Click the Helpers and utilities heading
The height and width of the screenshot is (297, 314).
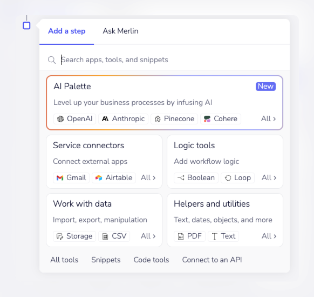[211, 204]
